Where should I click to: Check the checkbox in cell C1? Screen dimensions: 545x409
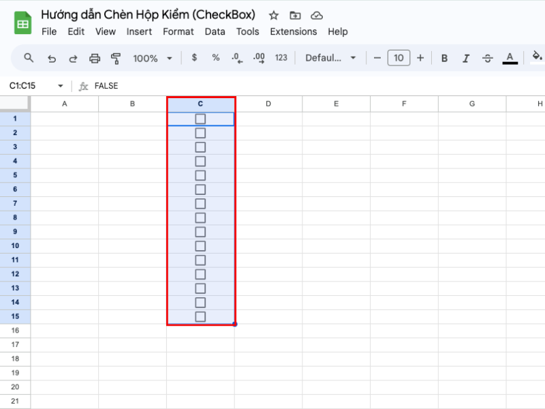click(x=200, y=119)
